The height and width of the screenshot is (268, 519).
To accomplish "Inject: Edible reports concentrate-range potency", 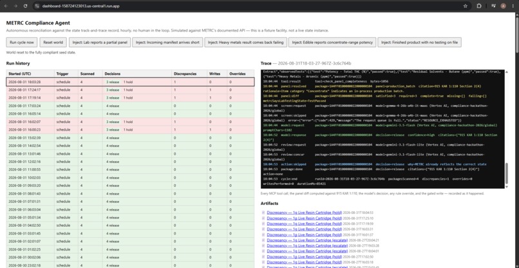I will point(332,43).
